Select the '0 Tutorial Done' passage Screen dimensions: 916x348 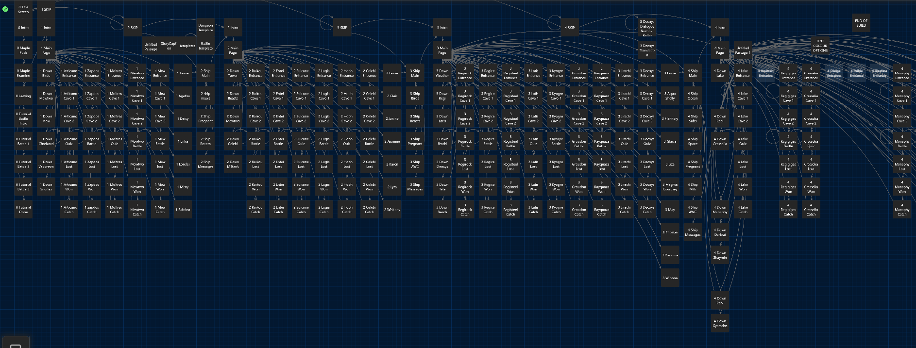tap(23, 210)
